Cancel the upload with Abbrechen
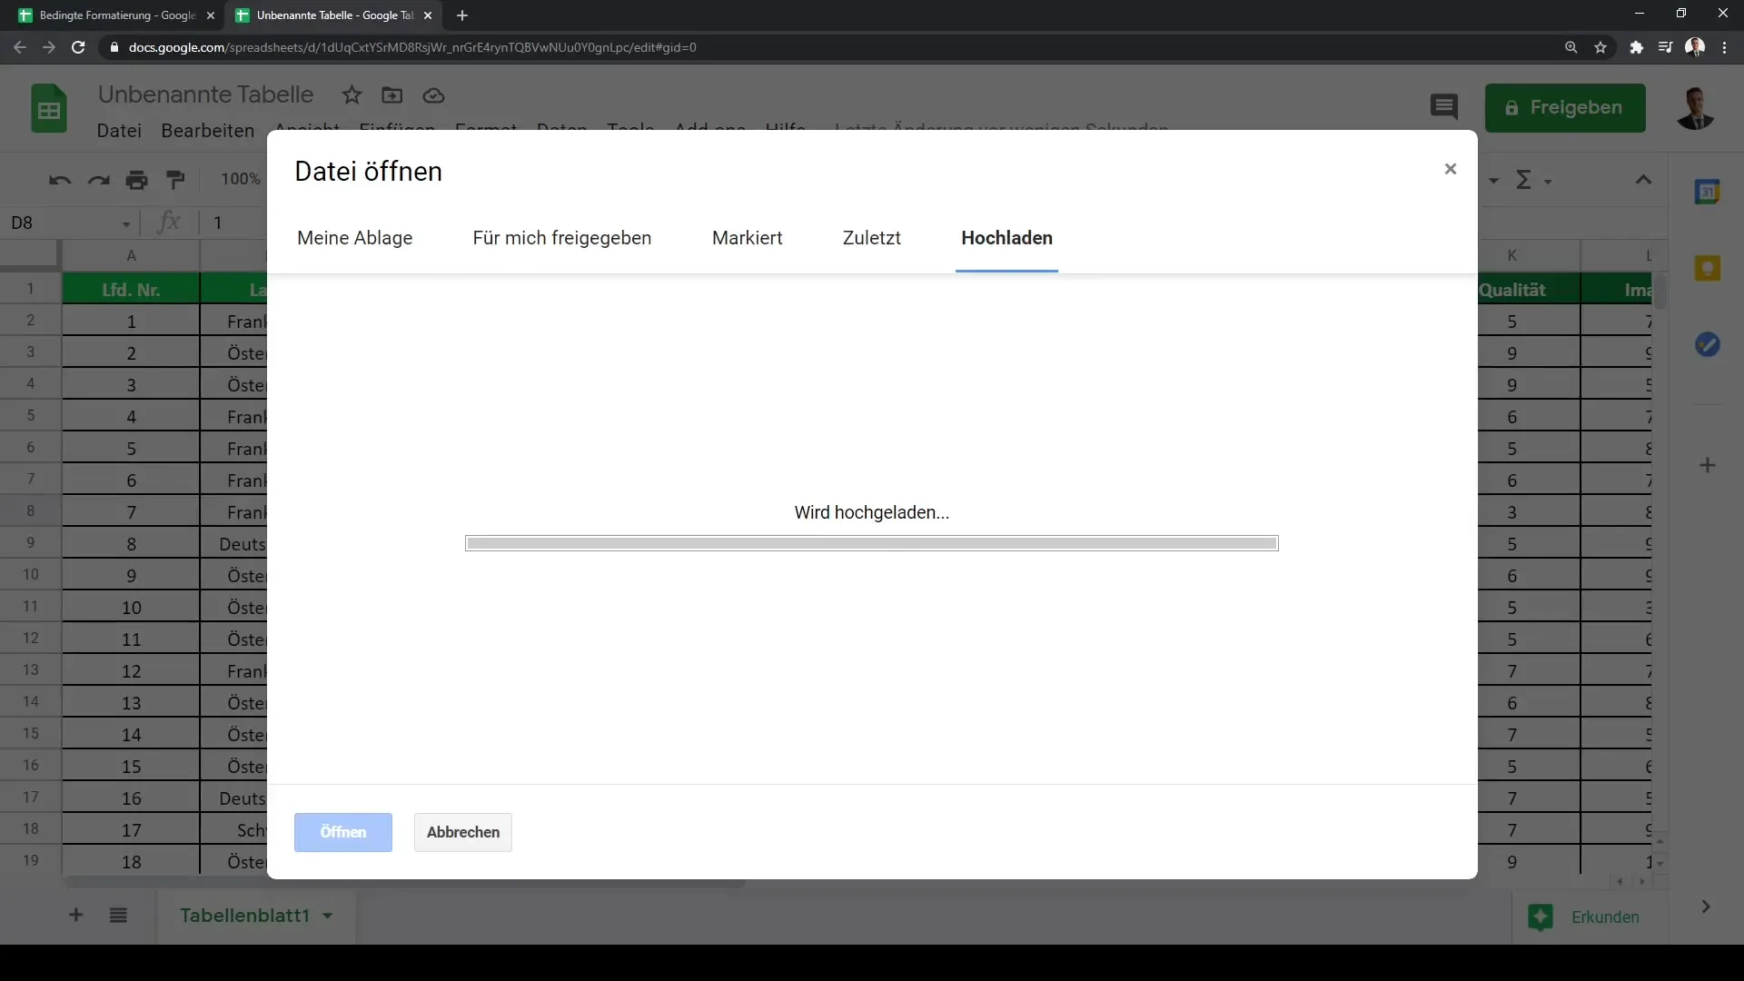1744x981 pixels. pos(462,832)
